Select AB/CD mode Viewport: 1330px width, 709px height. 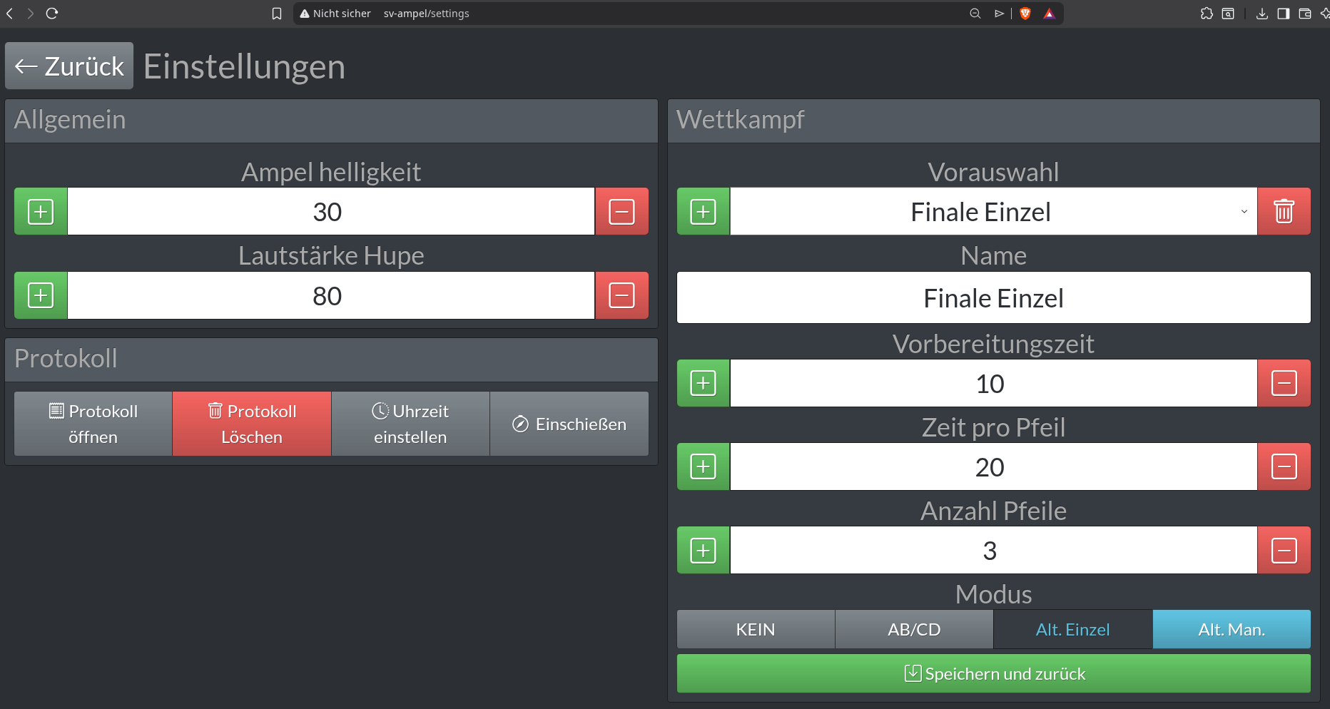coord(914,629)
